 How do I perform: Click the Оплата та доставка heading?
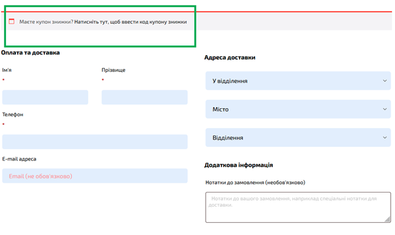pos(31,53)
